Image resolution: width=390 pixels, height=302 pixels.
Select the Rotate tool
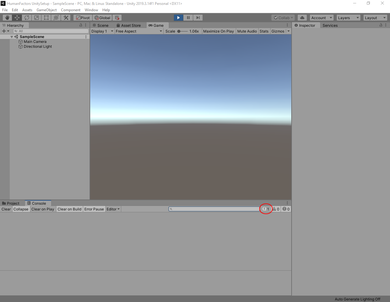27,18
